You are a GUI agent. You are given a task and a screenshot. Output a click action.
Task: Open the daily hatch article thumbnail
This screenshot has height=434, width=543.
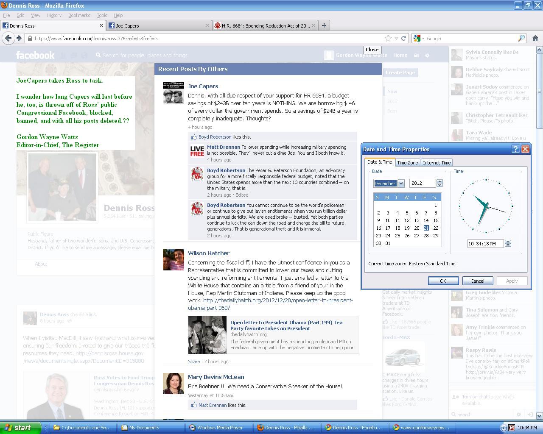click(207, 335)
